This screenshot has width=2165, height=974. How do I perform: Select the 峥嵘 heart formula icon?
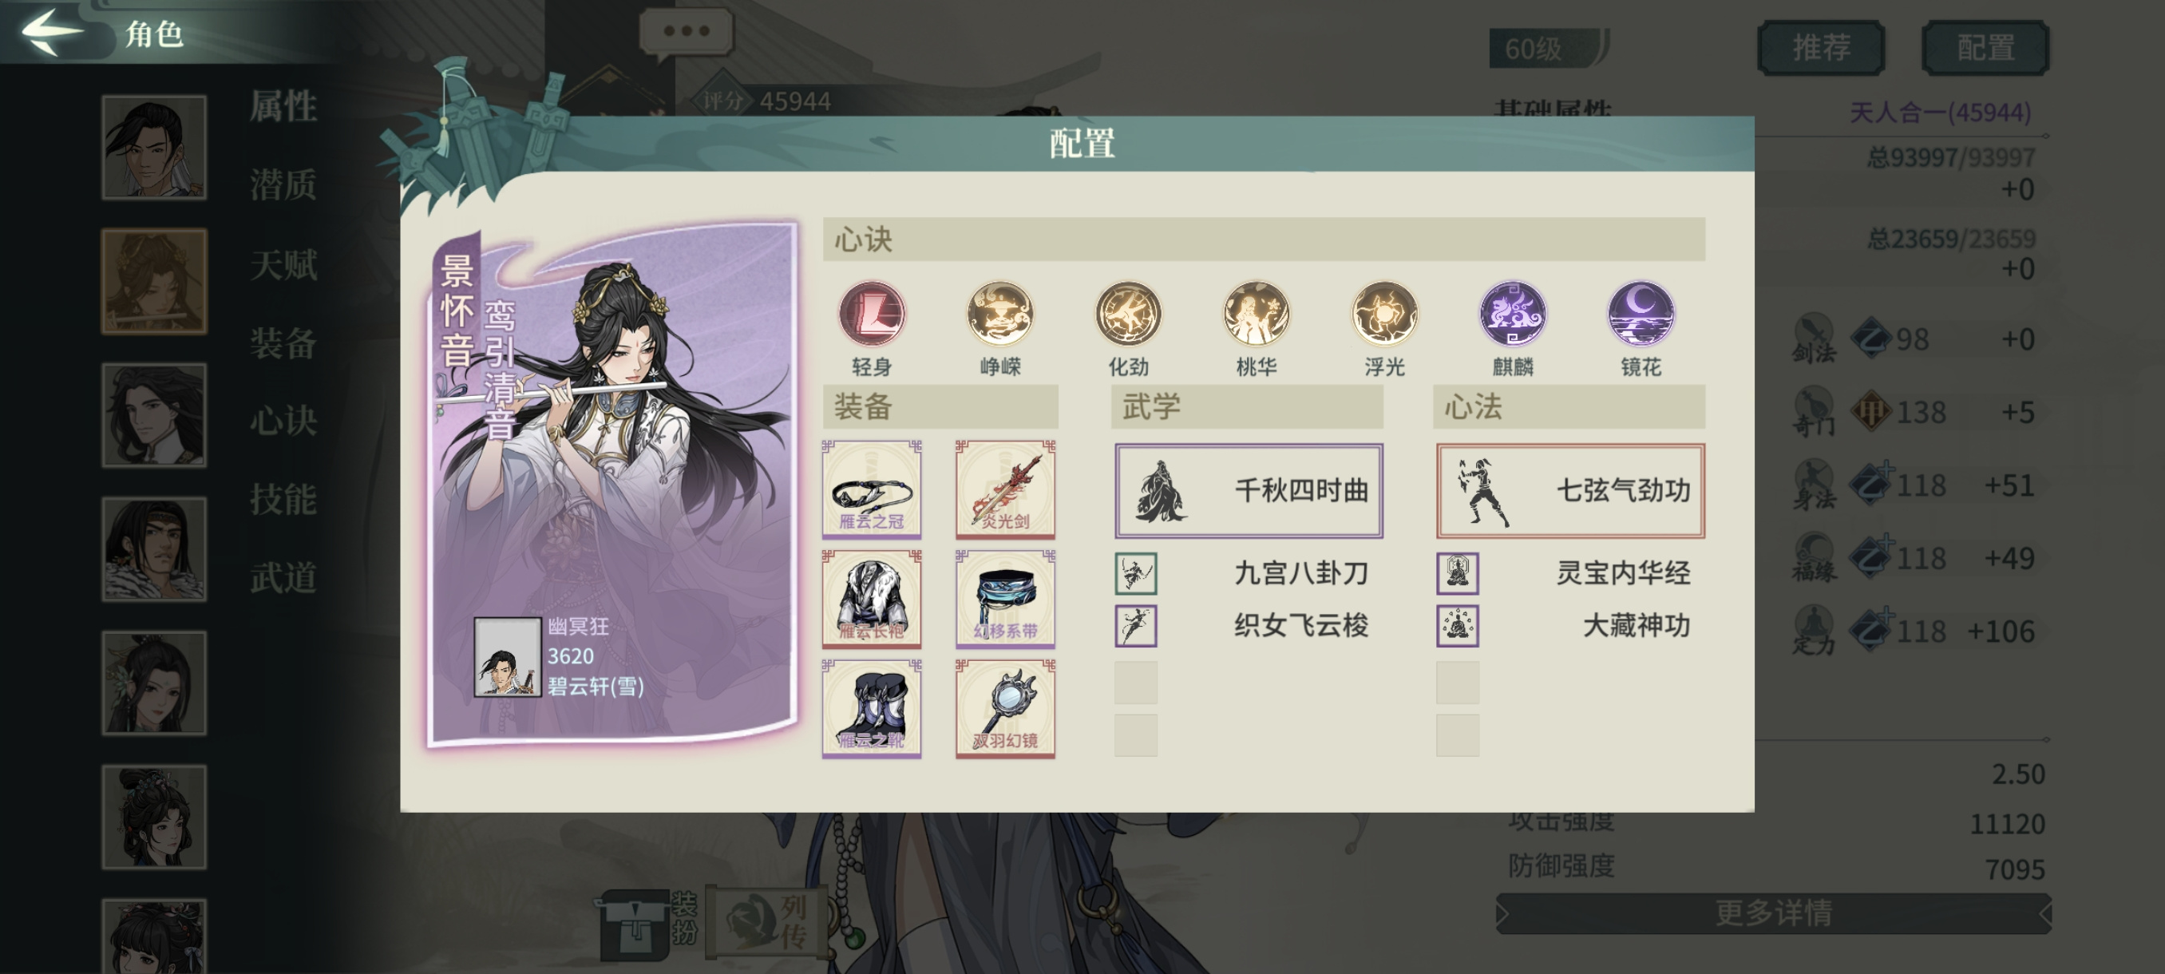click(x=1000, y=315)
